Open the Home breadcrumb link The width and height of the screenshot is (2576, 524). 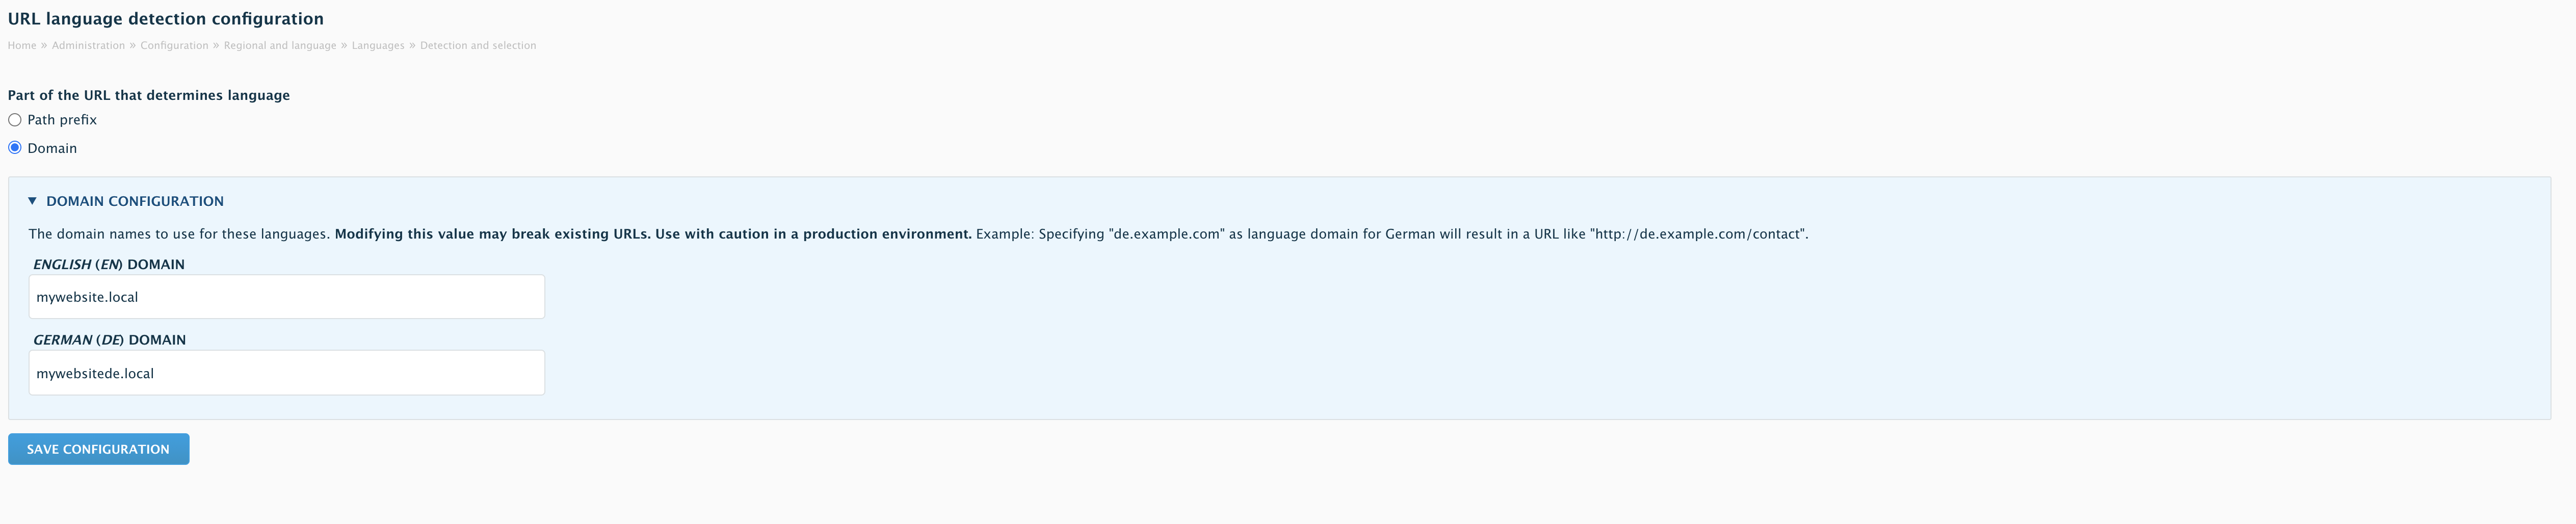pos(22,46)
